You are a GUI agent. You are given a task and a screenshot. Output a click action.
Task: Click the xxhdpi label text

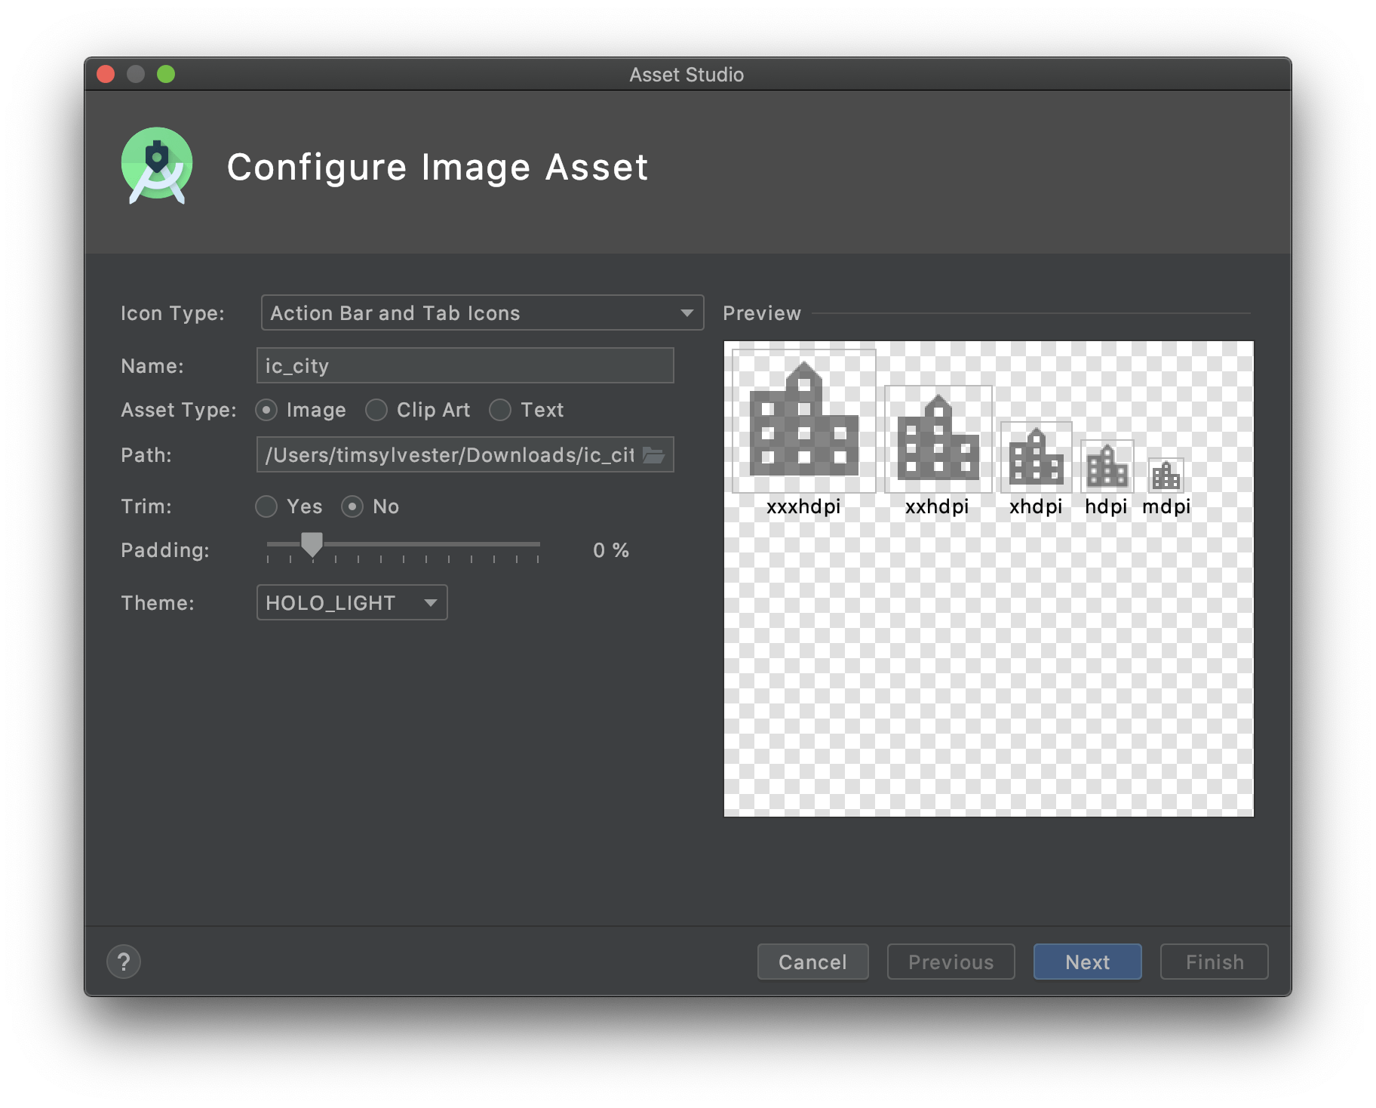(937, 506)
